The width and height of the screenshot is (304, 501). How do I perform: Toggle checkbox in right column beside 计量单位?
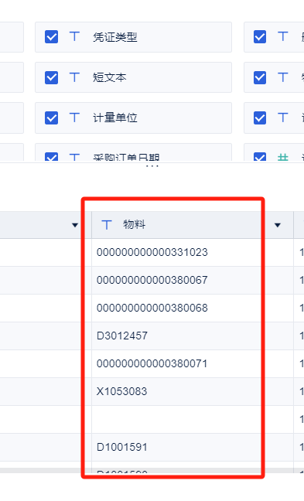(x=260, y=118)
